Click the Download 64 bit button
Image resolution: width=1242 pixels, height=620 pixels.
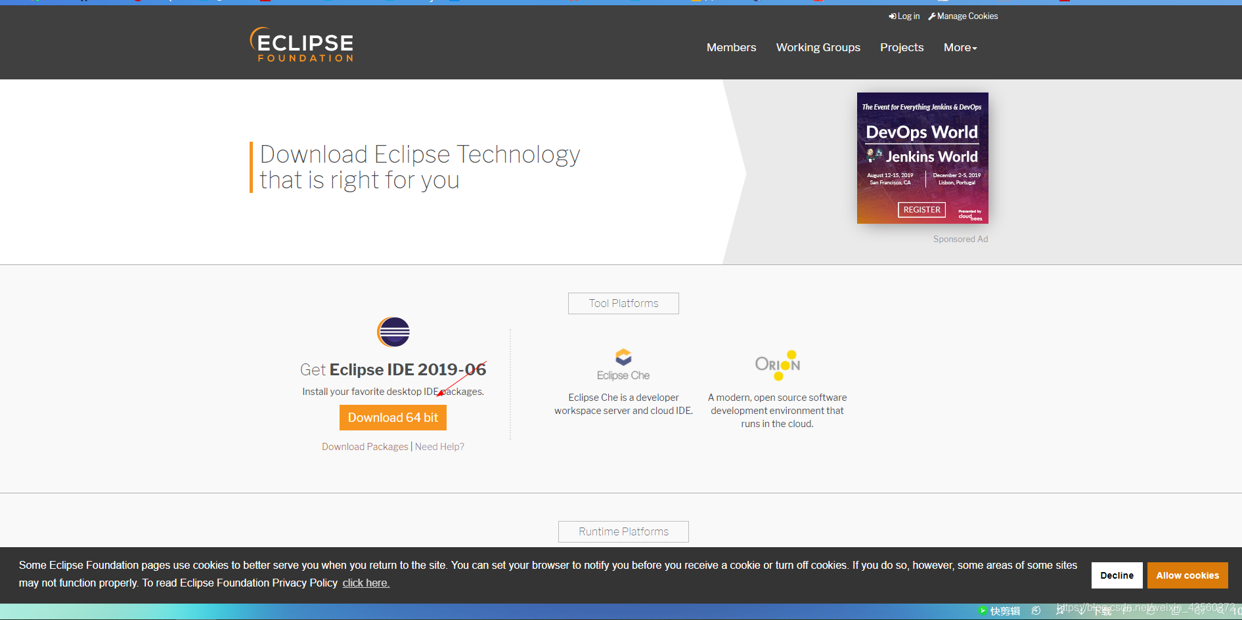point(393,417)
